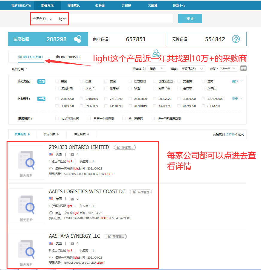Expand 更多 in the 所在地区 row

(237, 81)
